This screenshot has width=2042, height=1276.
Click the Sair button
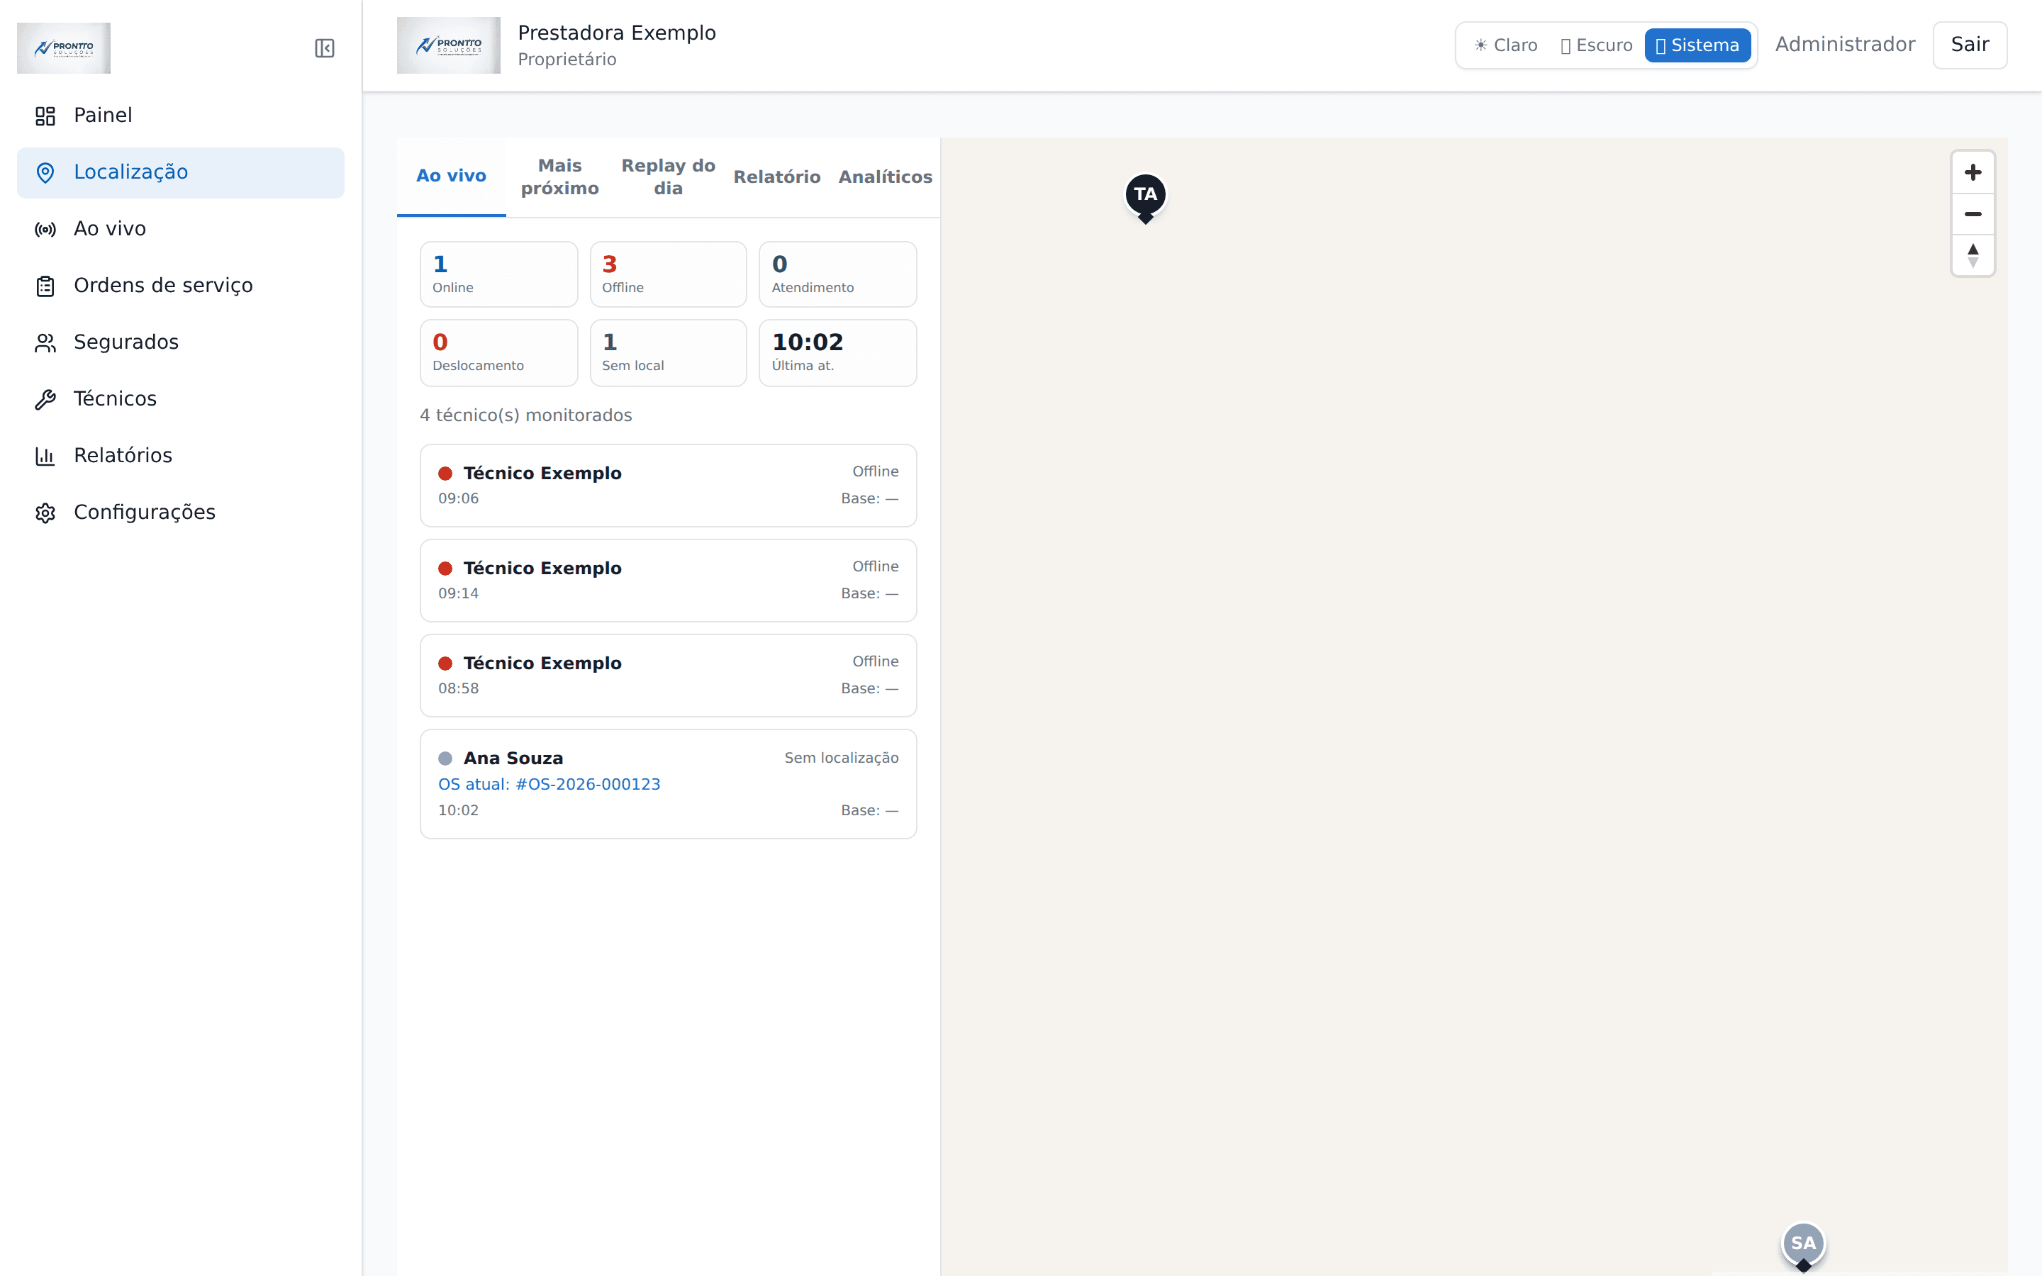[1970, 45]
